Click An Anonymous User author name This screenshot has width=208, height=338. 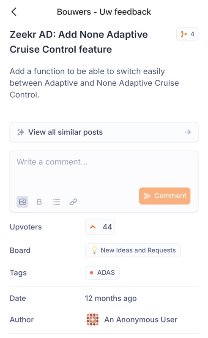141,319
